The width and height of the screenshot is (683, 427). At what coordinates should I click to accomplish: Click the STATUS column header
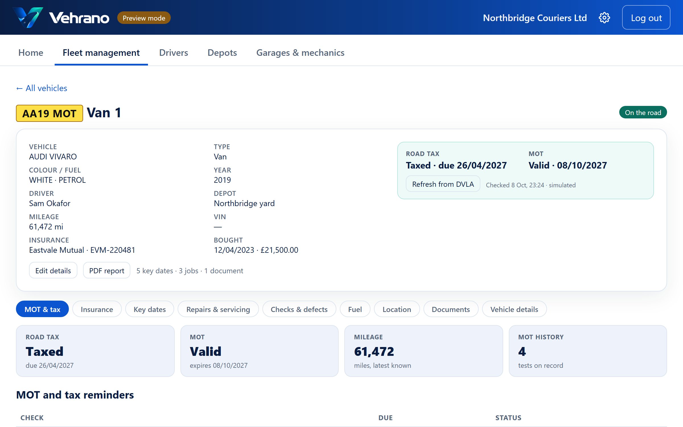[508, 418]
